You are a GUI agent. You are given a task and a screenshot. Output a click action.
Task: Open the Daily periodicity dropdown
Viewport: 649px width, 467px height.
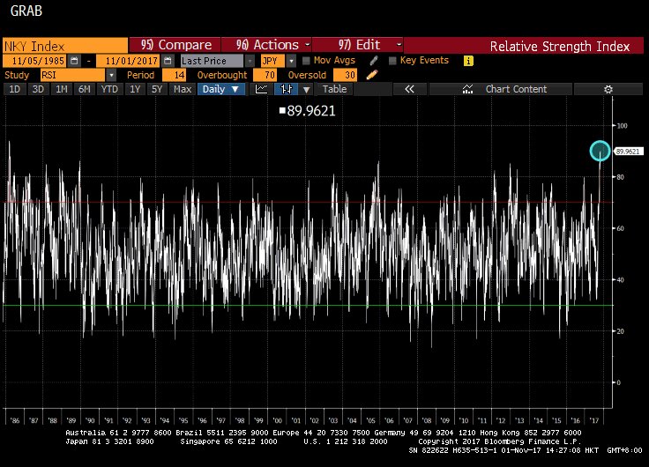[x=220, y=89]
